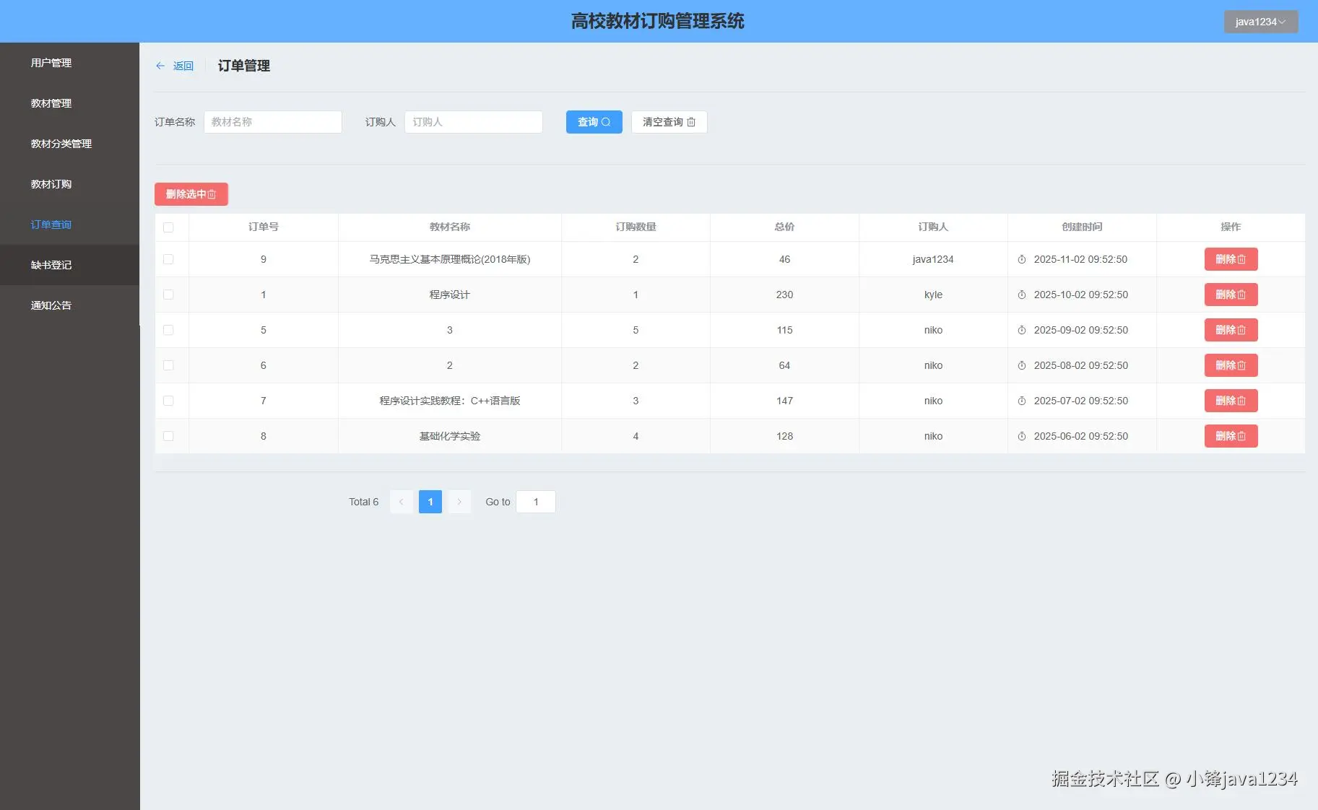Select page 1 in pagination
The width and height of the screenshot is (1318, 810).
point(430,502)
